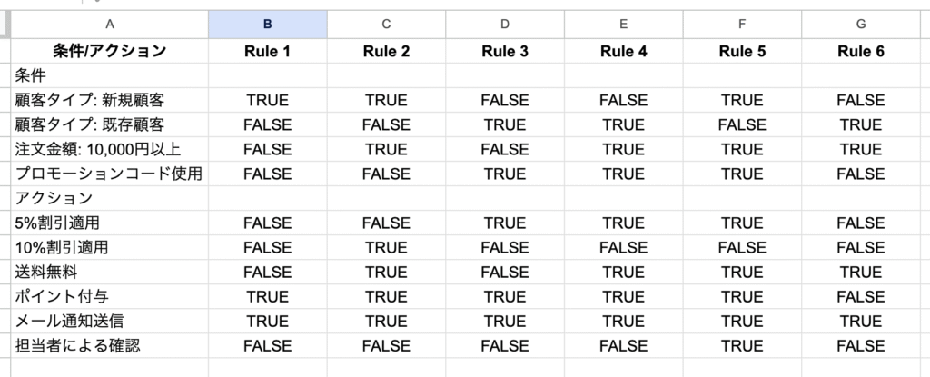The height and width of the screenshot is (377, 930).
Task: Select the プロモーションコード使用 label cell
Action: (x=109, y=174)
